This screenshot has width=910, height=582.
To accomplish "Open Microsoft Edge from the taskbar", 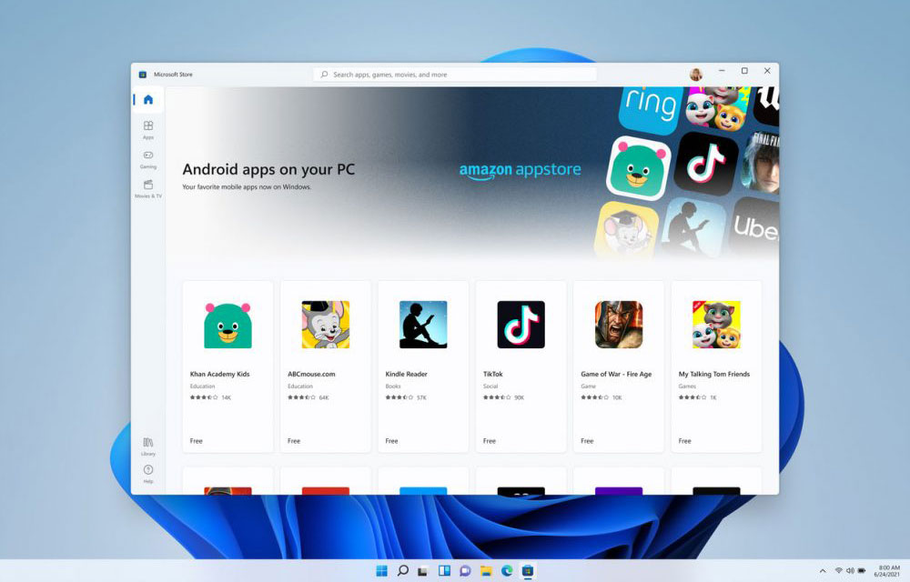I will pos(507,571).
